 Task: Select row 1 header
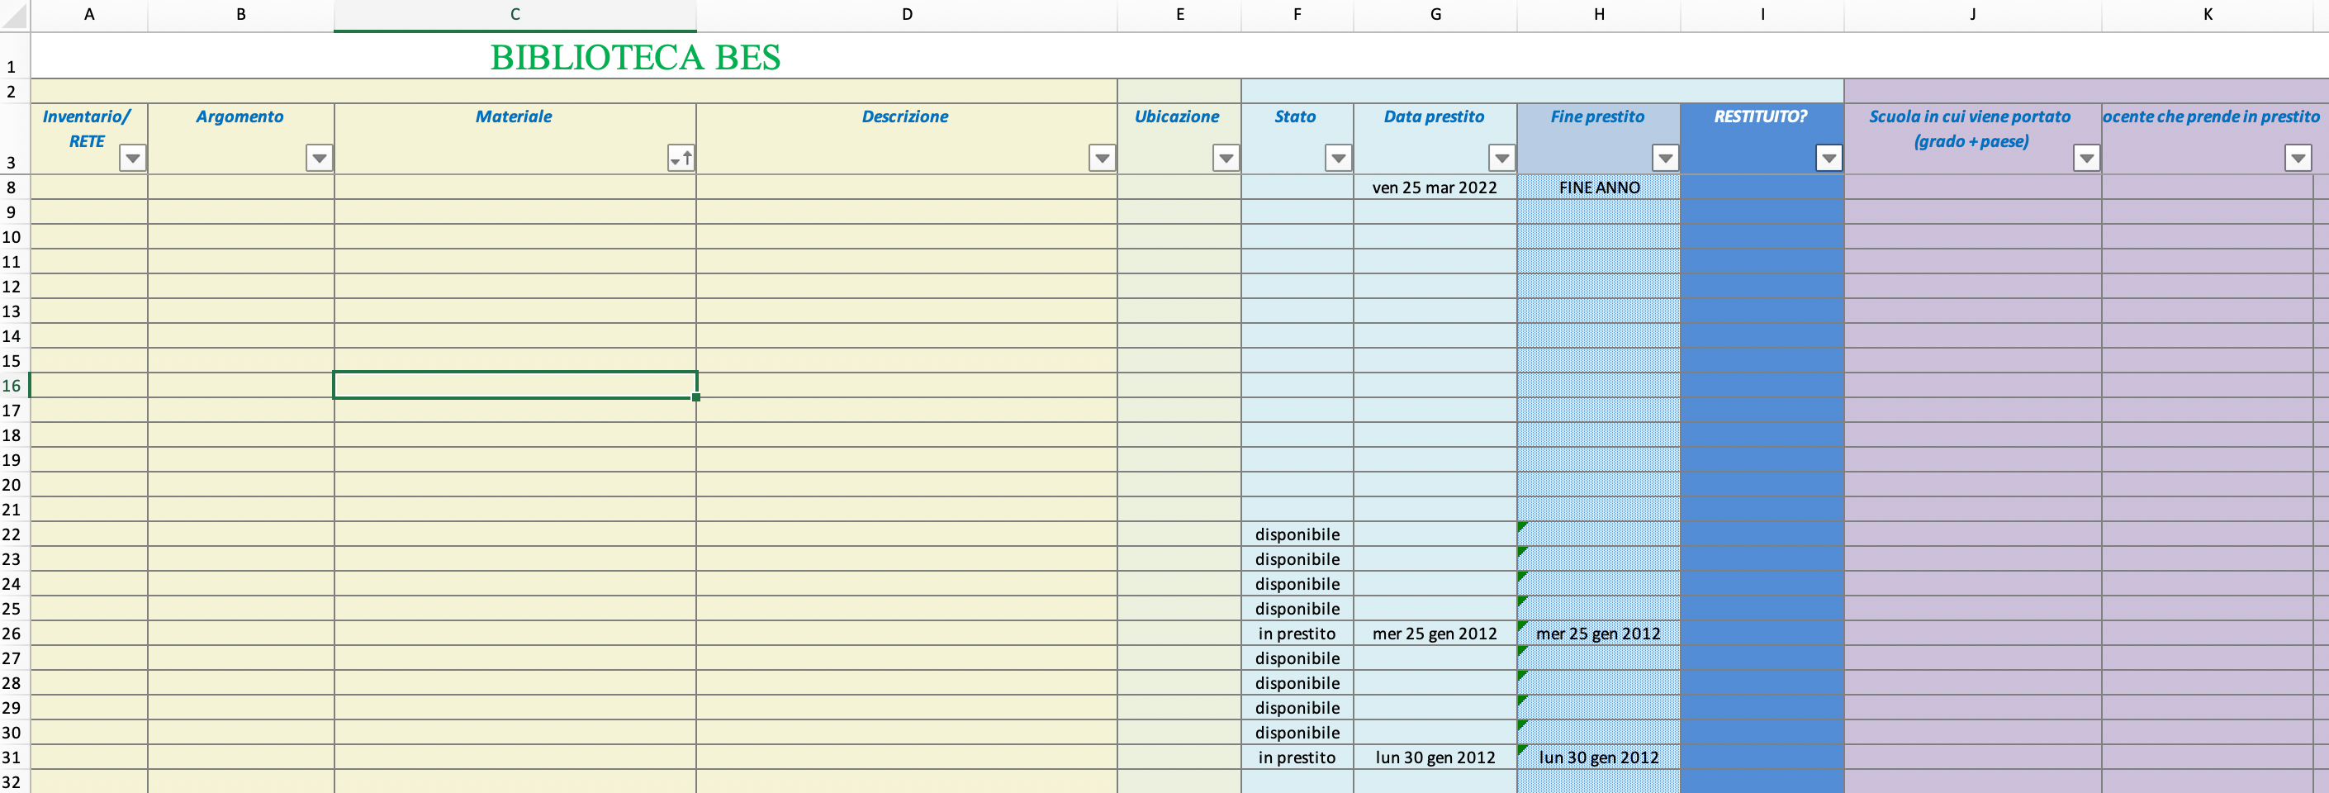[x=15, y=56]
